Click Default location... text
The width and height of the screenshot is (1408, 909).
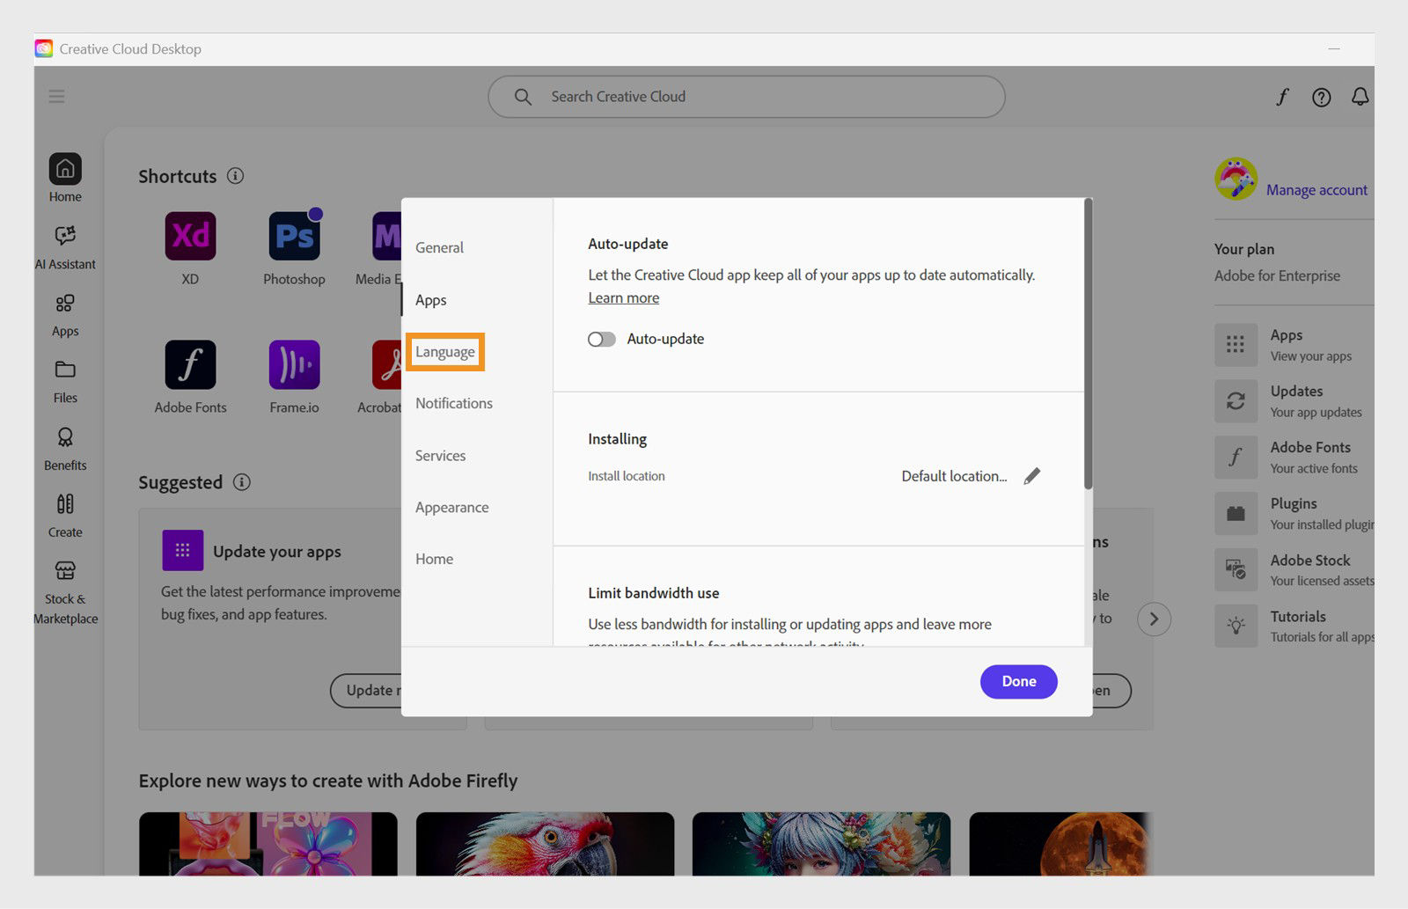coord(954,476)
